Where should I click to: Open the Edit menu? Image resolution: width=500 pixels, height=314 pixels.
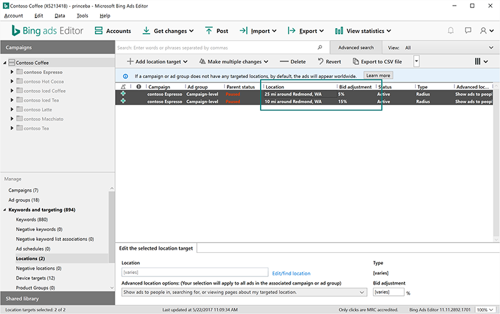pos(39,16)
